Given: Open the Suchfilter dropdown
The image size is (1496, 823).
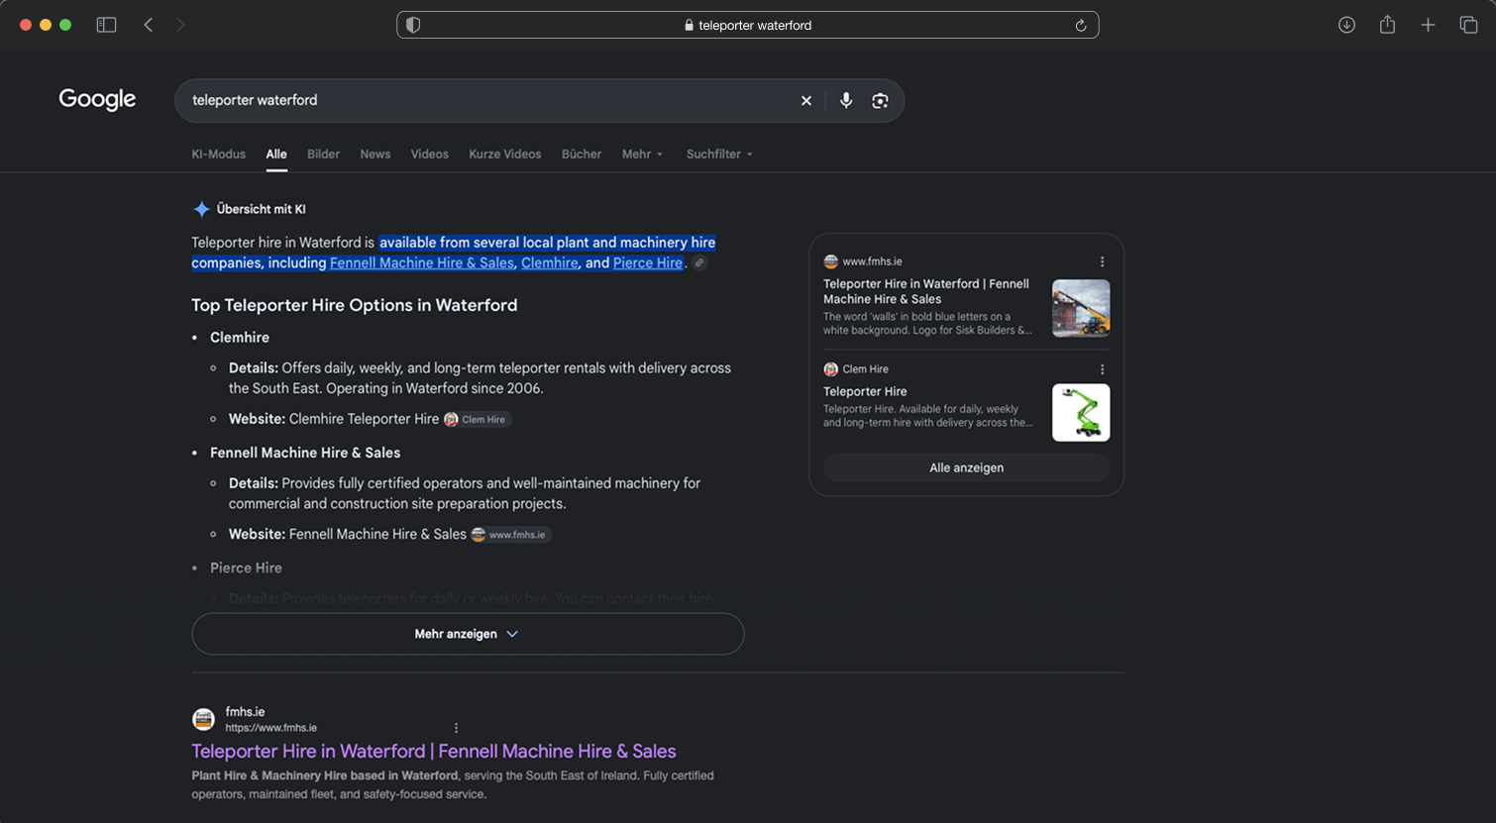Looking at the screenshot, I should pos(719,154).
